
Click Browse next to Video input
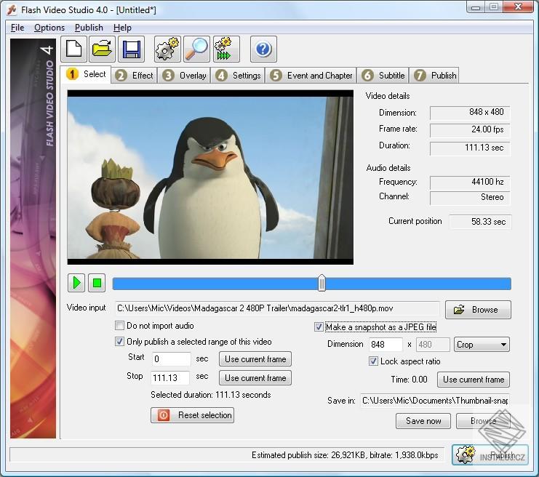tap(478, 310)
